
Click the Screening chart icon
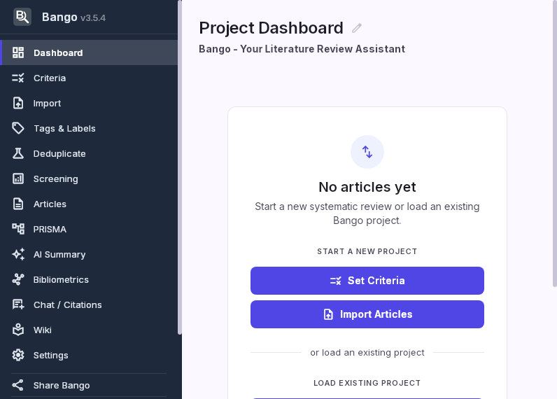(18, 178)
